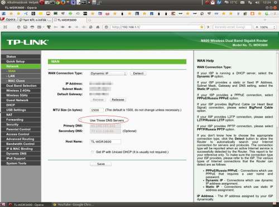The image size is (279, 207).
Task: Open the MAC Clone submenu item
Action: [x=21, y=81]
